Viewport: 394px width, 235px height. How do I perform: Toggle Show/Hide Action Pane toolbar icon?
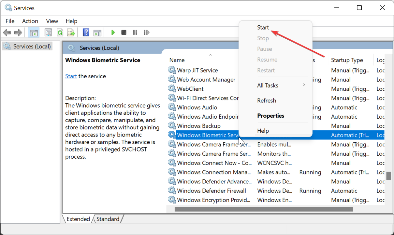[x=97, y=33]
